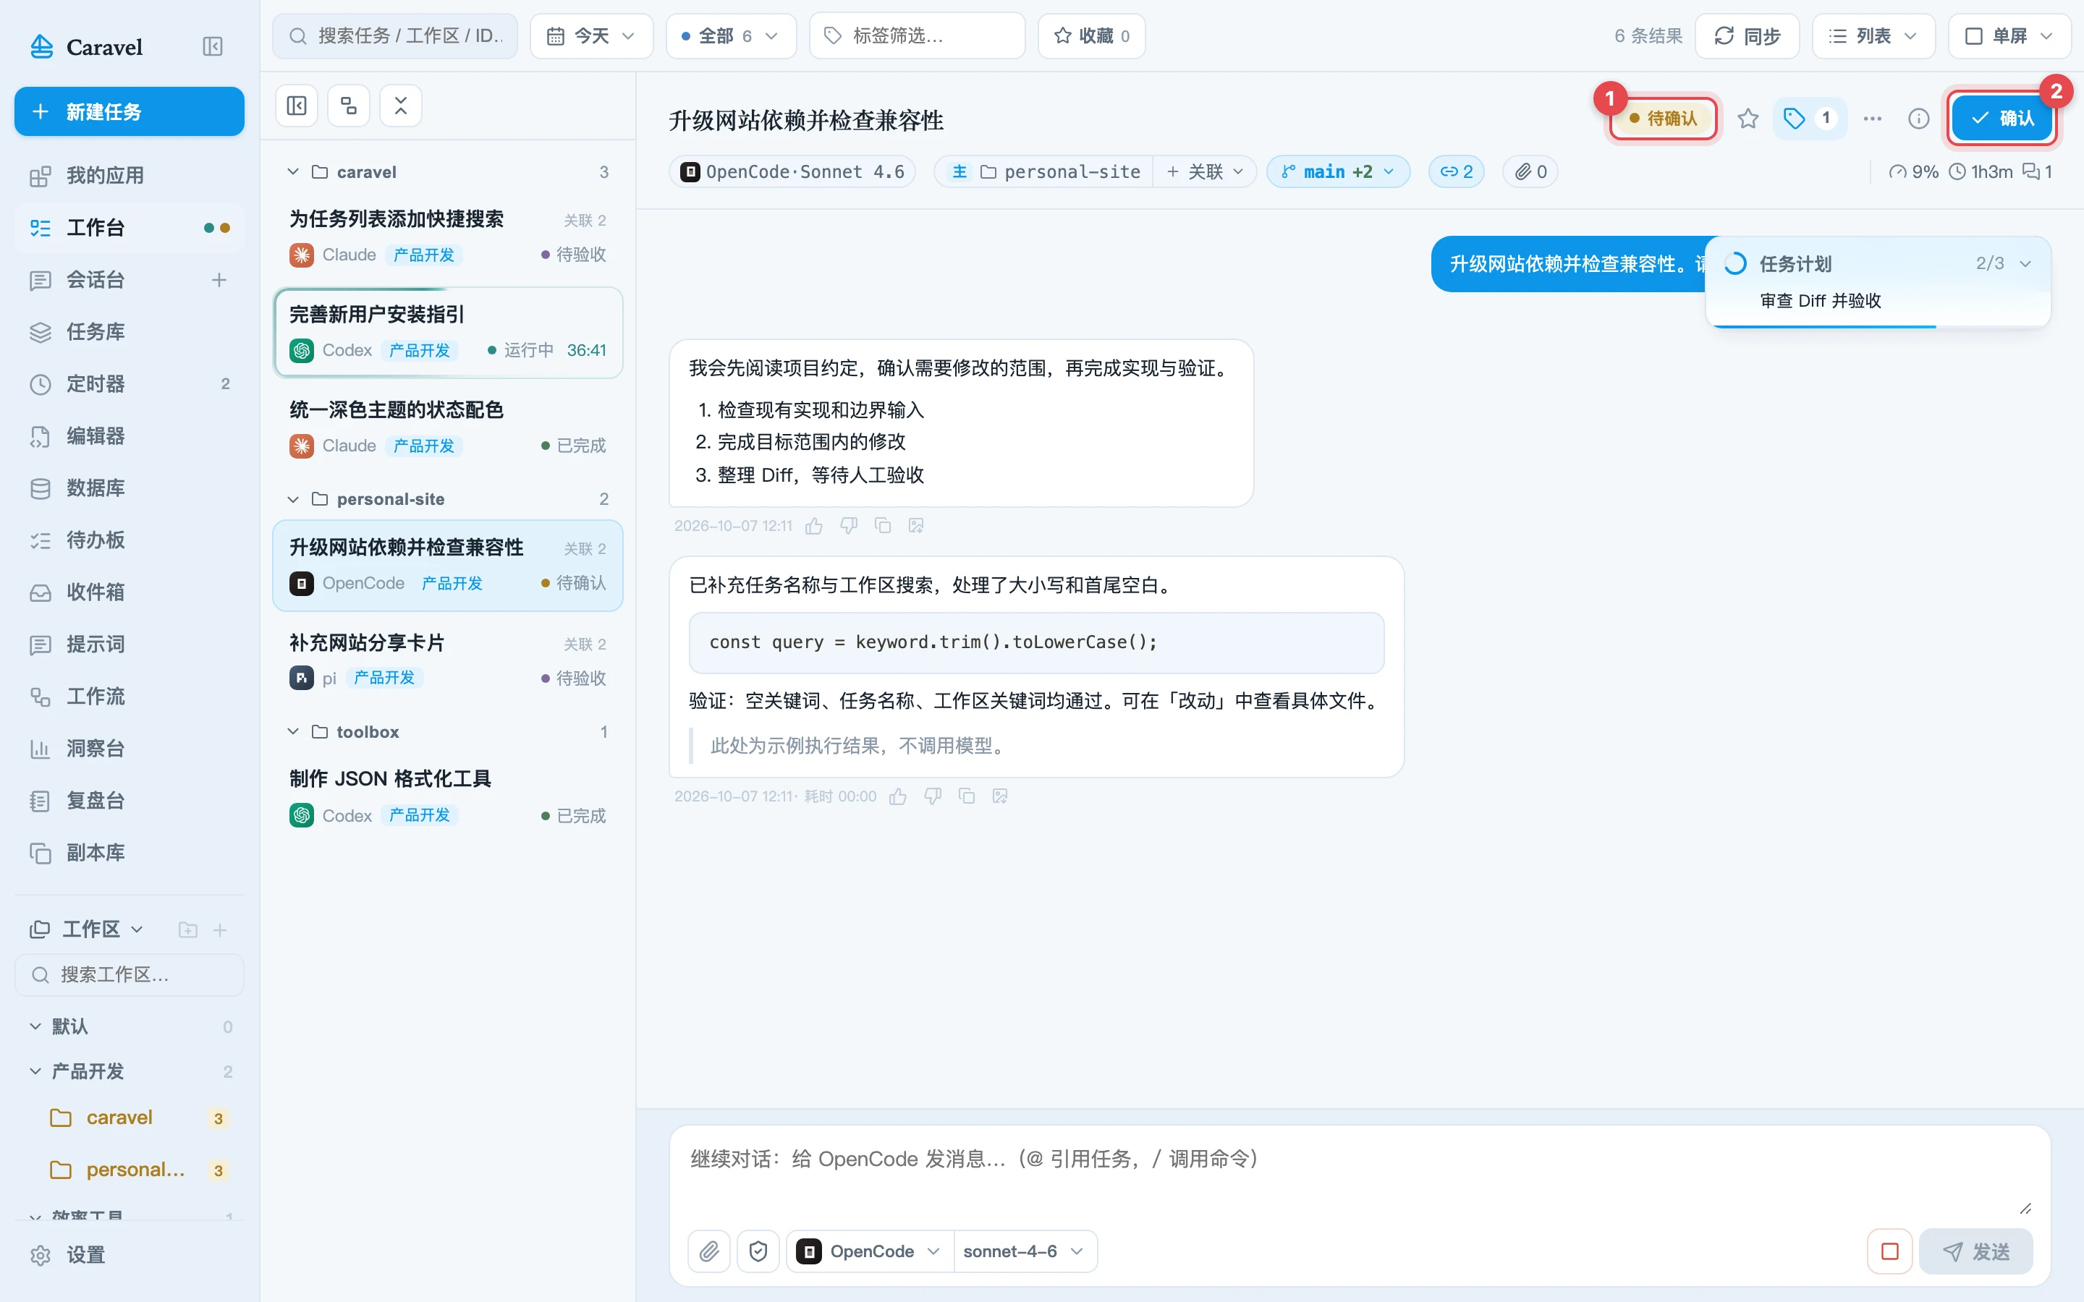Stop the run with the red square button
This screenshot has width=2084, height=1302.
(1889, 1251)
